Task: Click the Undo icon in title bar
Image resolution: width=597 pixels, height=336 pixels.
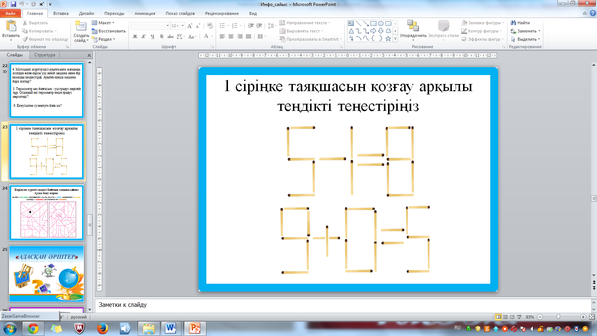Action: [x=22, y=4]
